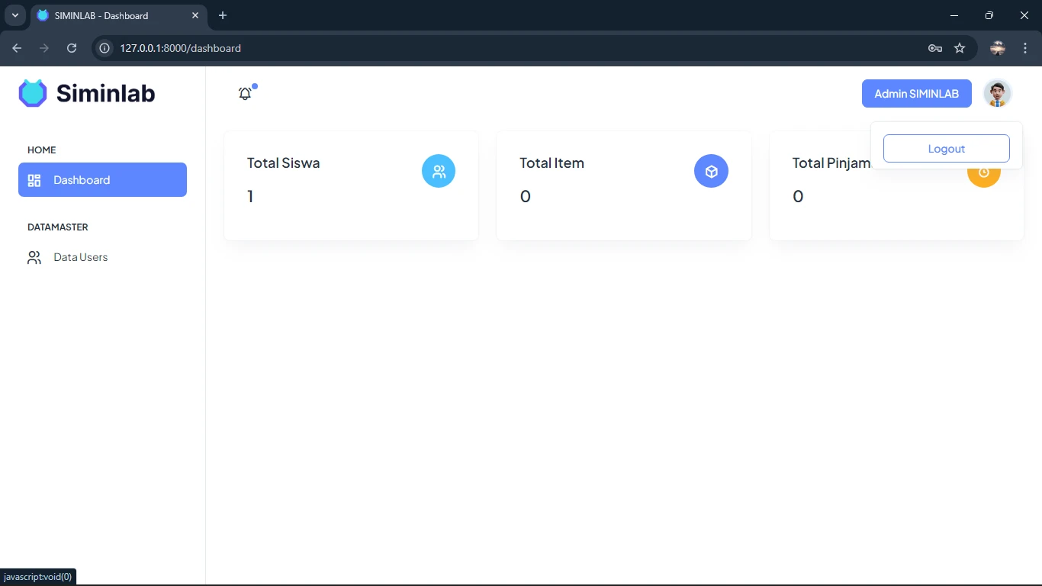This screenshot has width=1042, height=586.
Task: Open the Chrome three-dot menu
Action: [1025, 48]
